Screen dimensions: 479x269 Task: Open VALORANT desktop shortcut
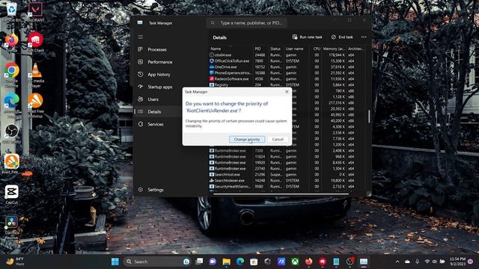pos(35,13)
